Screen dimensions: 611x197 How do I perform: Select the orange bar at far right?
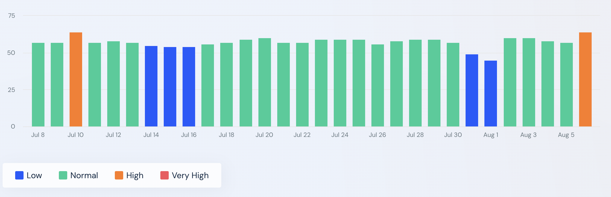585,79
